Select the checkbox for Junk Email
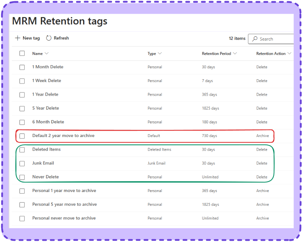302x242 pixels. tap(22, 164)
